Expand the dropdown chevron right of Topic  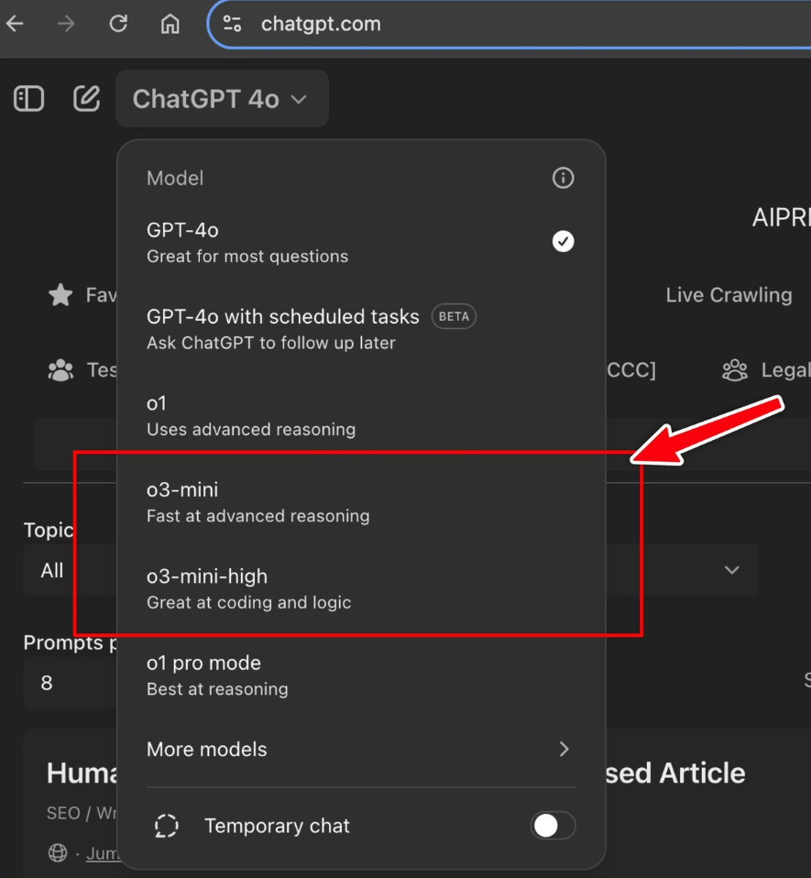point(731,570)
